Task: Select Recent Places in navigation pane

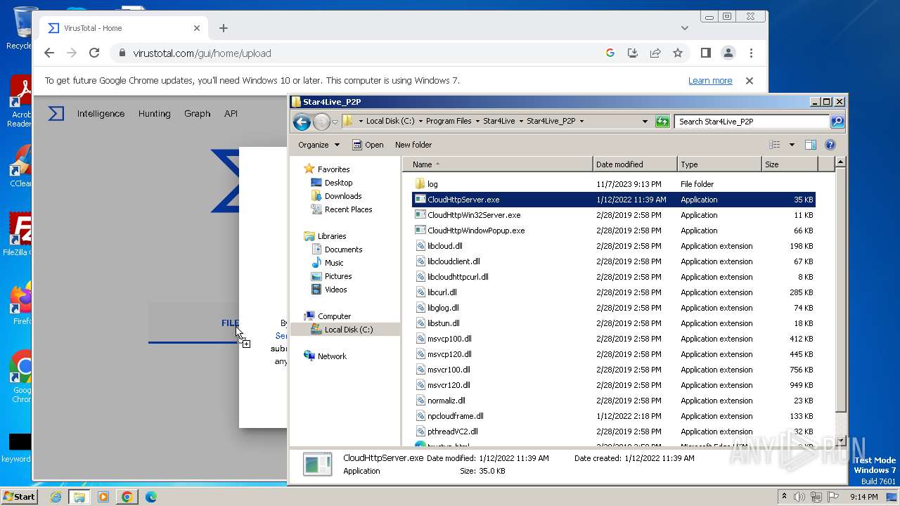Action: point(348,209)
